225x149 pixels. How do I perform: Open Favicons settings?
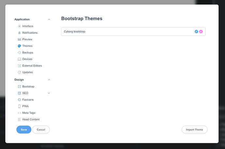tap(28, 100)
